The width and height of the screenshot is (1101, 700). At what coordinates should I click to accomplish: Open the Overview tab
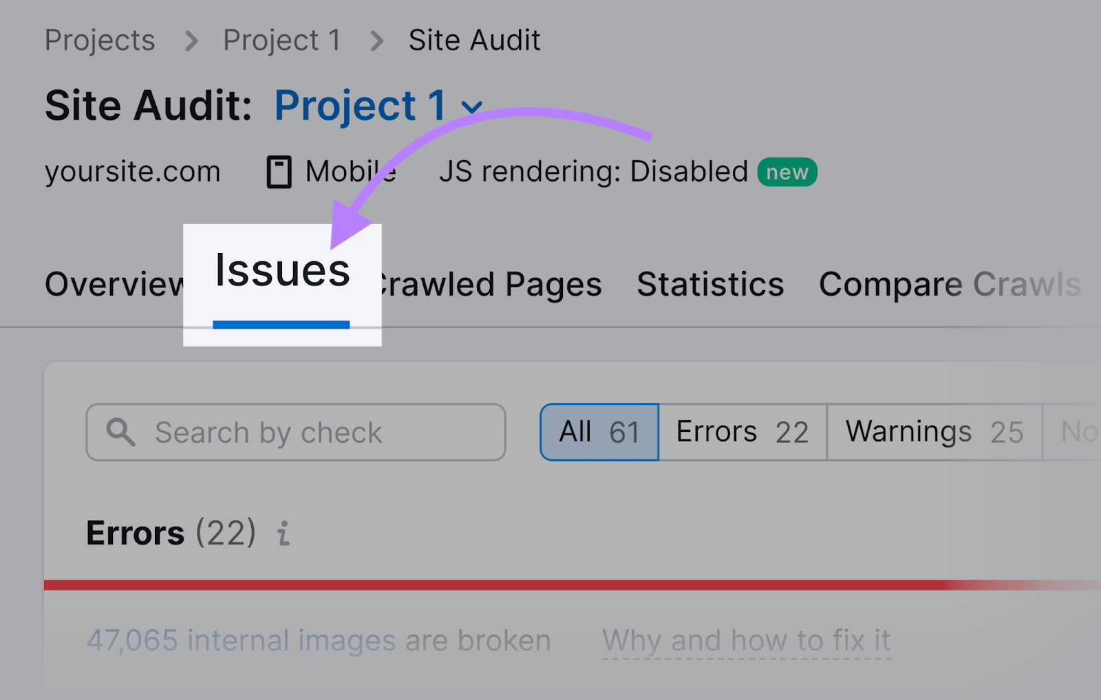114,283
